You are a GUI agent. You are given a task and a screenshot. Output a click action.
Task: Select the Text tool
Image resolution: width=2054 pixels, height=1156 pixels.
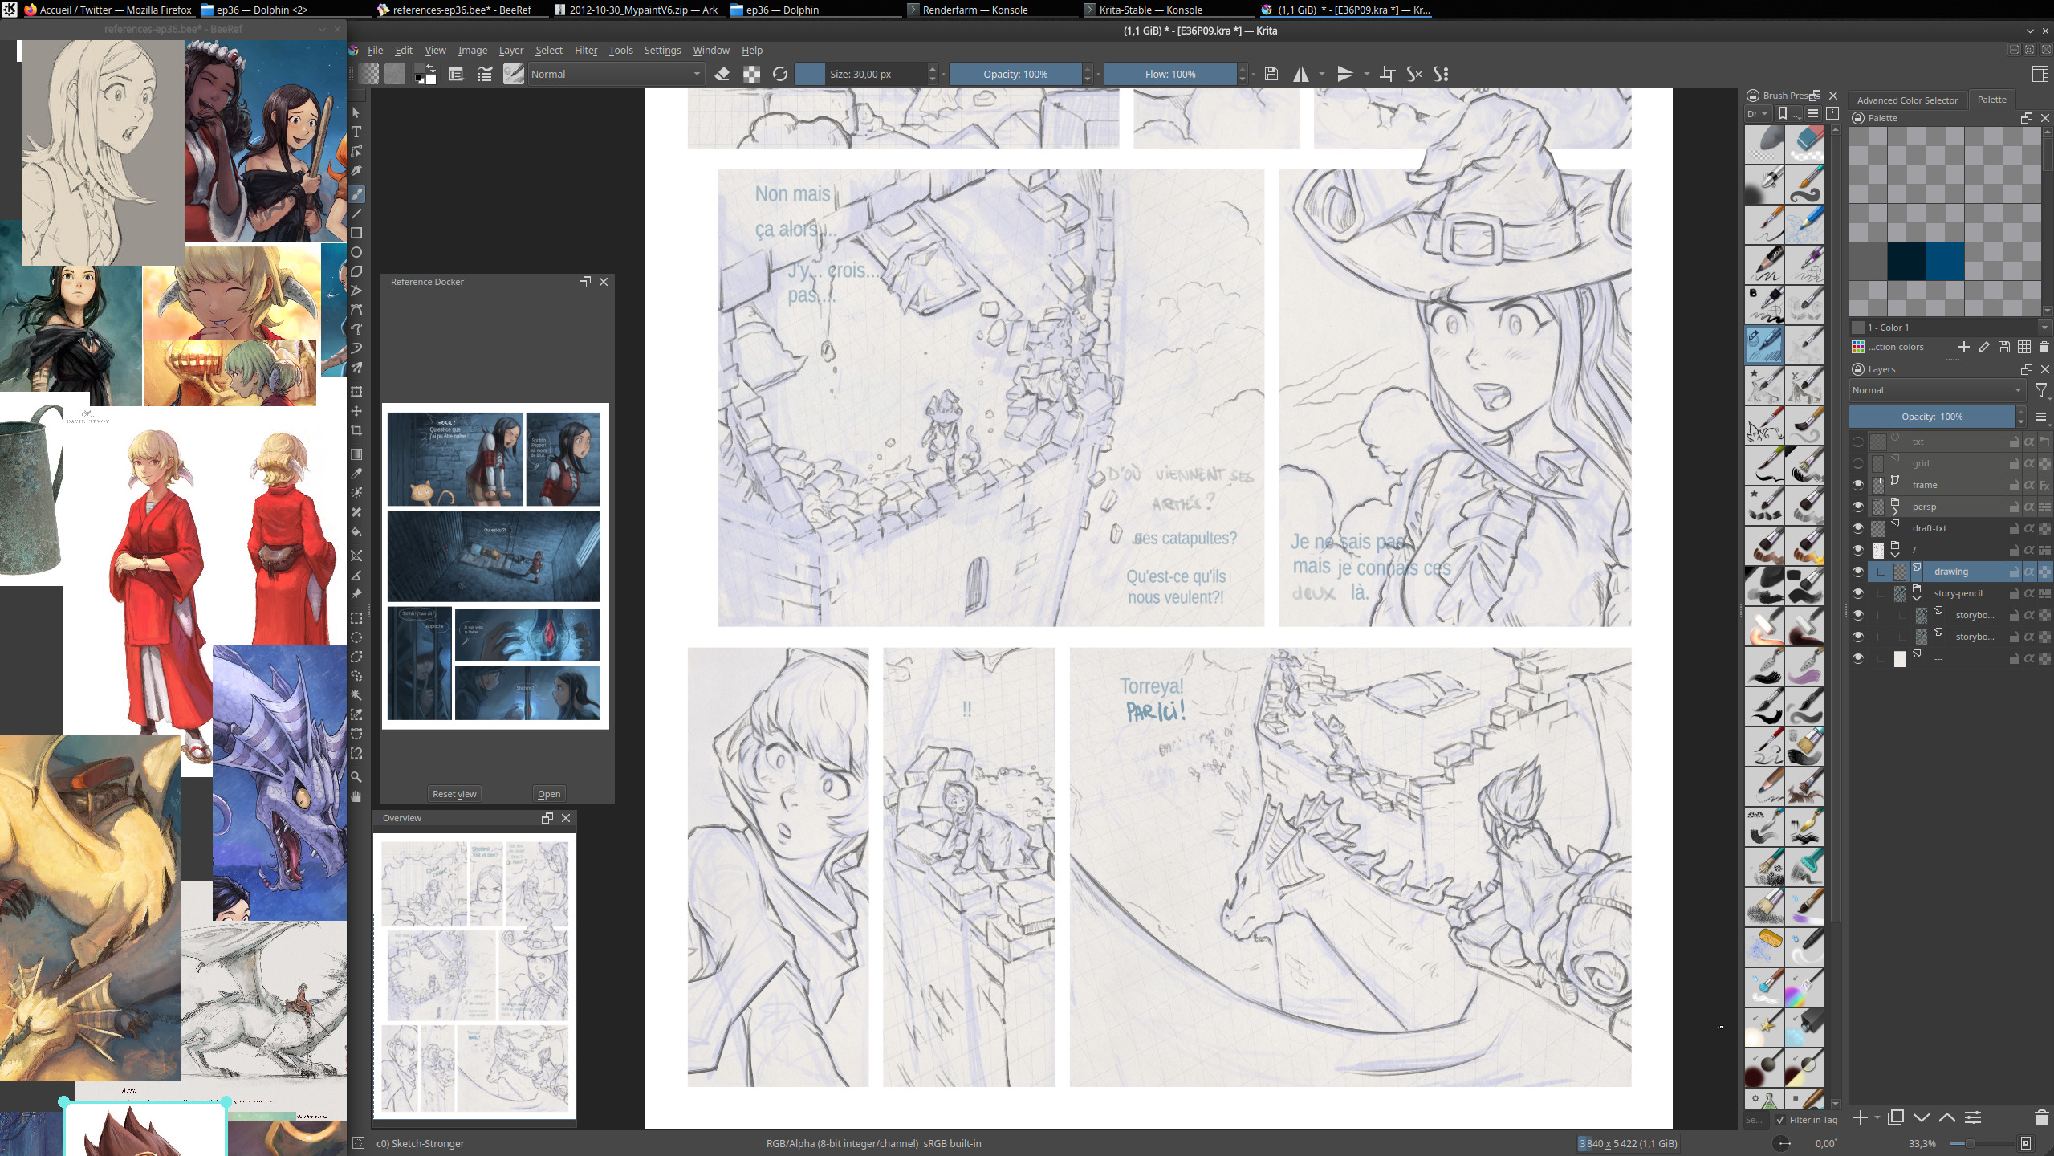point(356,132)
